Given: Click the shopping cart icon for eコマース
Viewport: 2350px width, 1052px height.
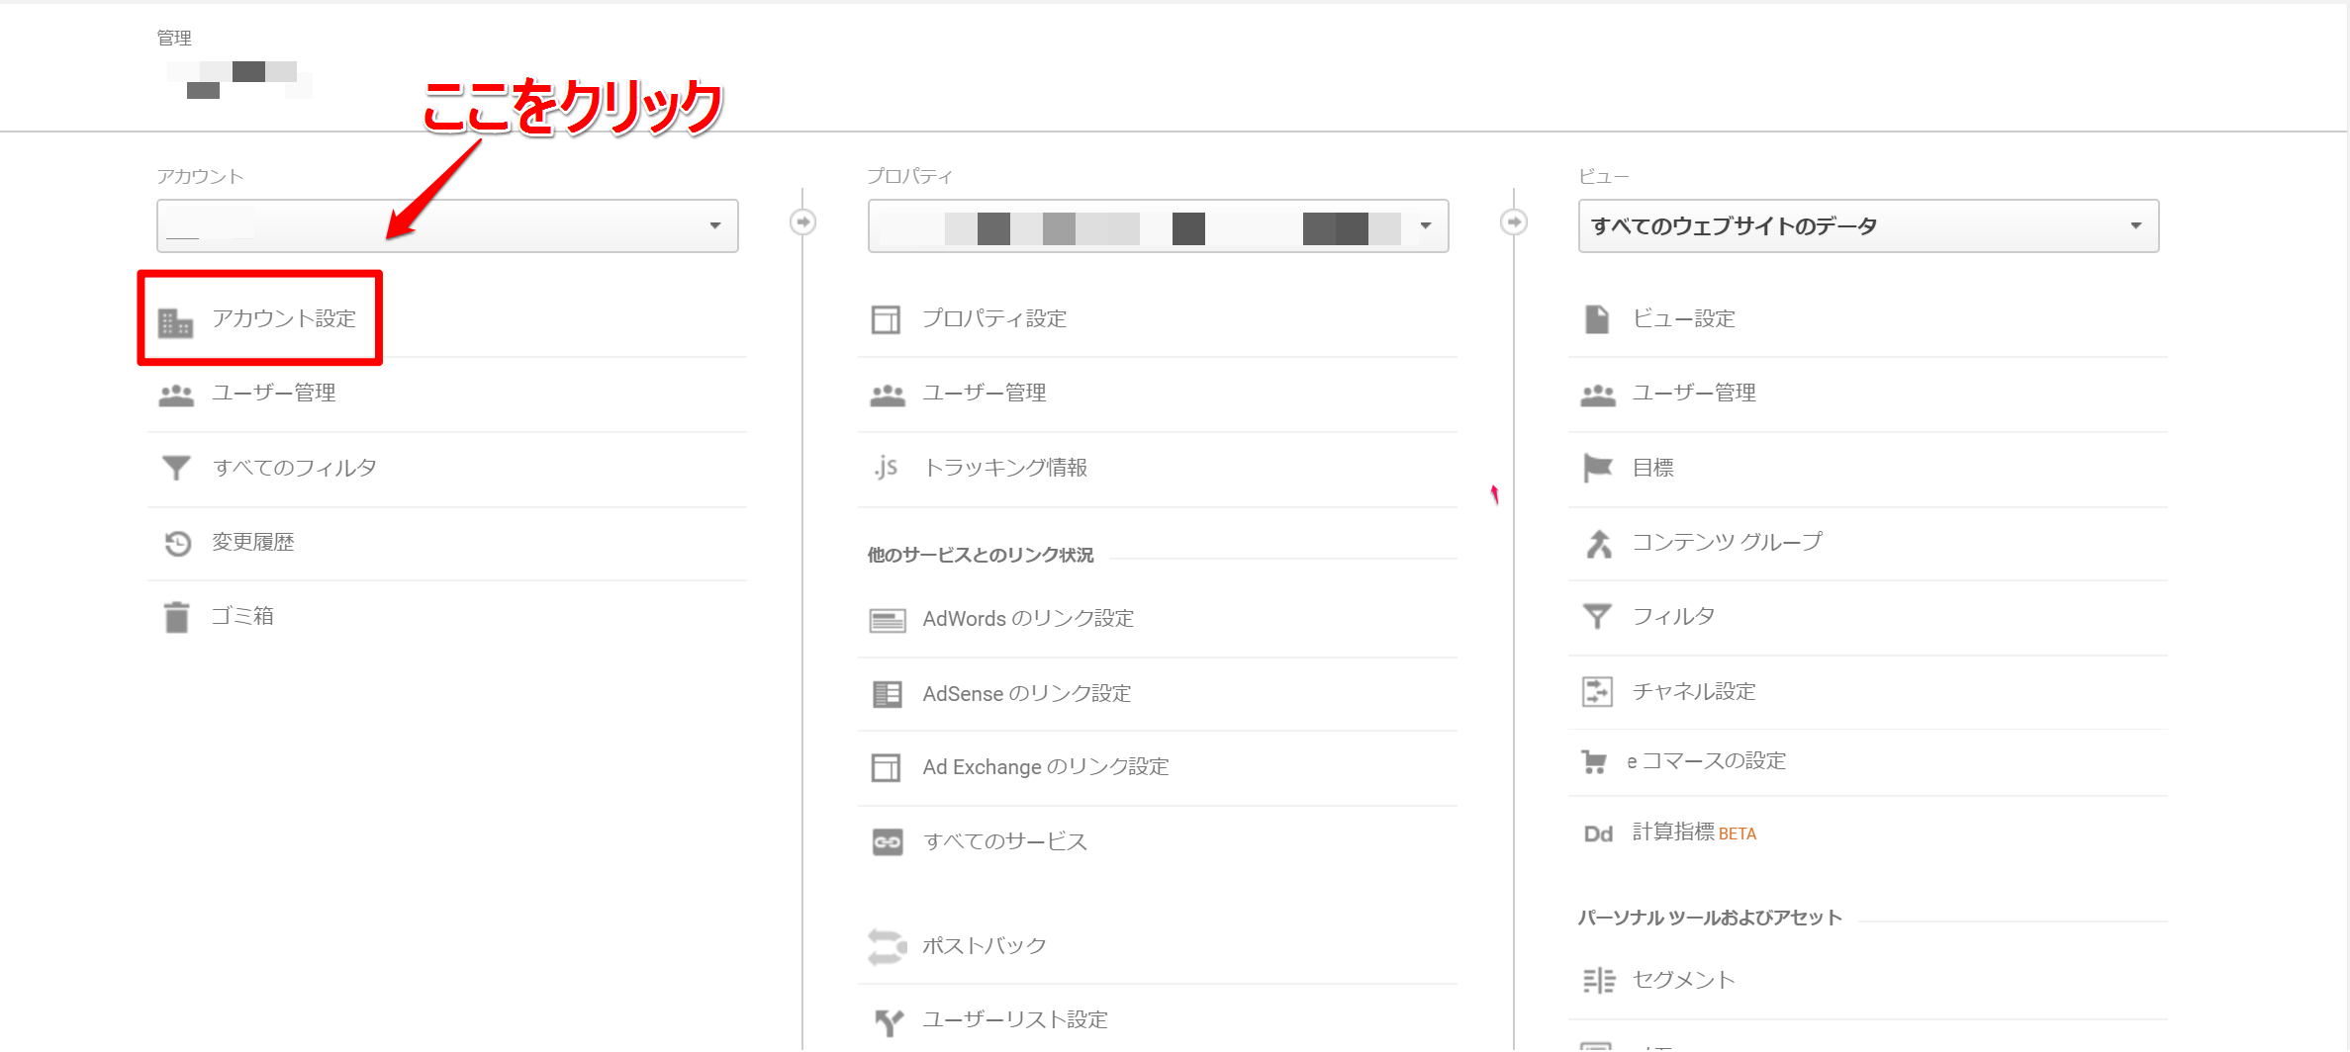Looking at the screenshot, I should coord(1594,762).
